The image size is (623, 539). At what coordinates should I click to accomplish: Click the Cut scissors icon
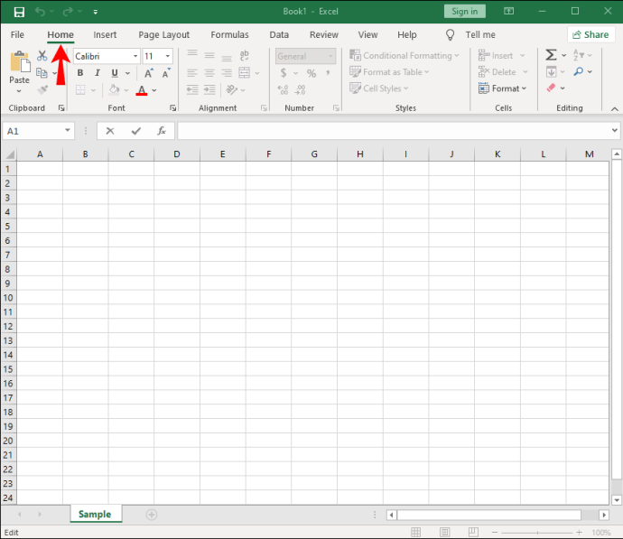point(42,56)
